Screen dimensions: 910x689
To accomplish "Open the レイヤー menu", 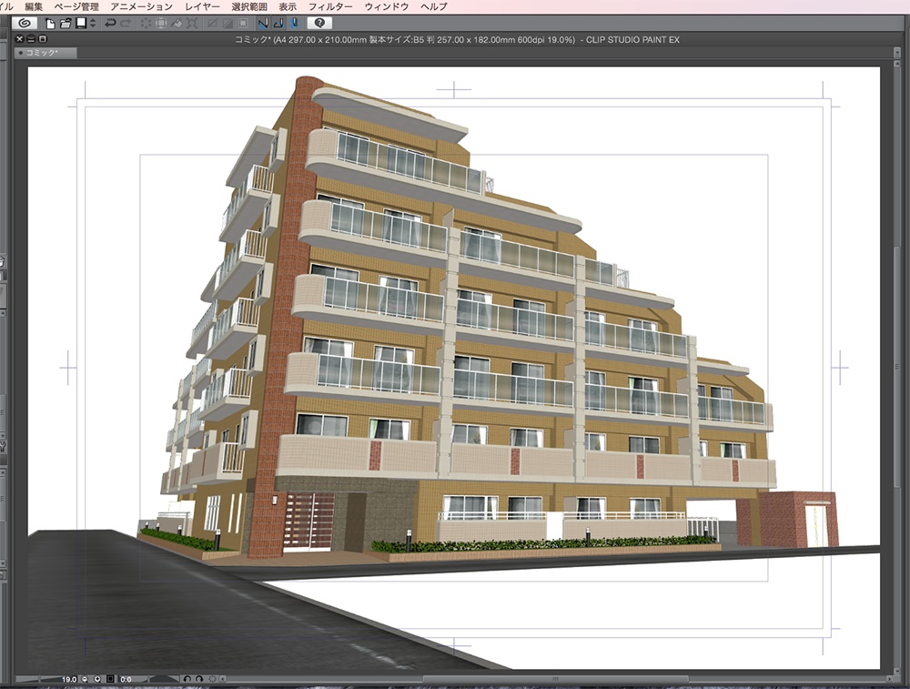I will click(202, 6).
